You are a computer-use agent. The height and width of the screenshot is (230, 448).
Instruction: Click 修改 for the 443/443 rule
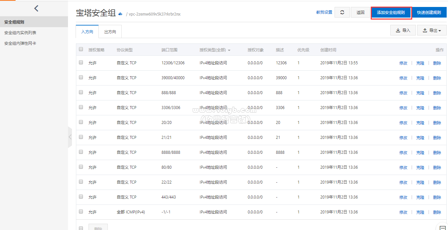coord(403,197)
